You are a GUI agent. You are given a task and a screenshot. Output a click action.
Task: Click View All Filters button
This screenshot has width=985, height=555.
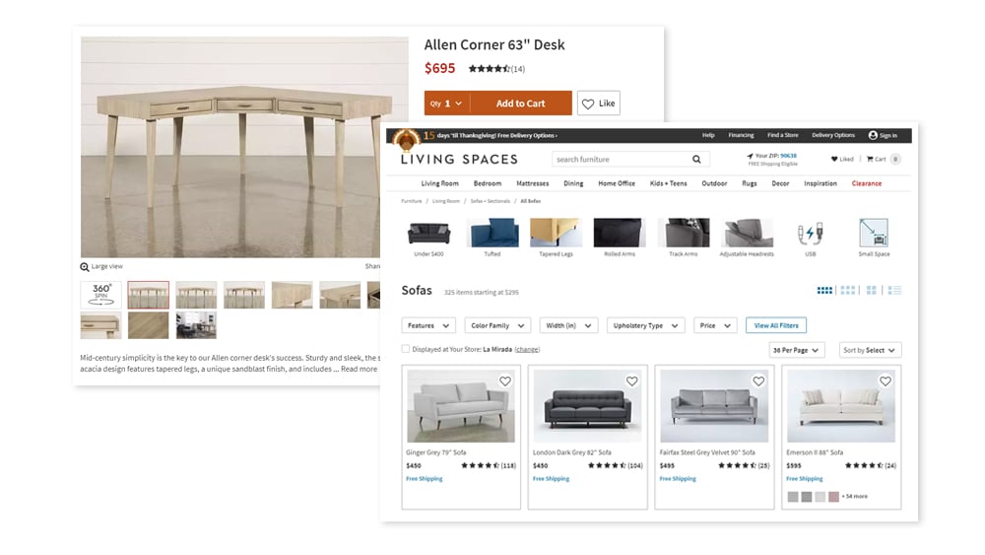tap(776, 325)
